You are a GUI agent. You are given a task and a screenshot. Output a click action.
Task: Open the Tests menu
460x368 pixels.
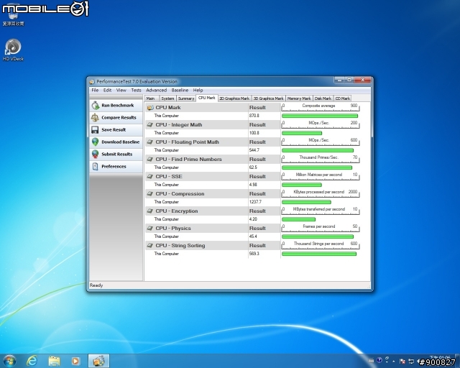(x=136, y=90)
